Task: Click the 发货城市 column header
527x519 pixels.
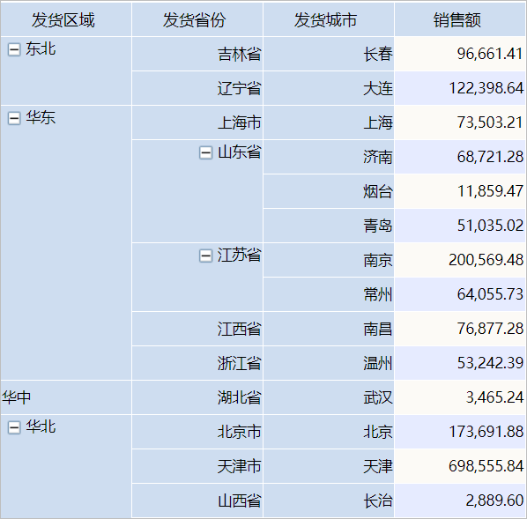Action: [x=329, y=19]
